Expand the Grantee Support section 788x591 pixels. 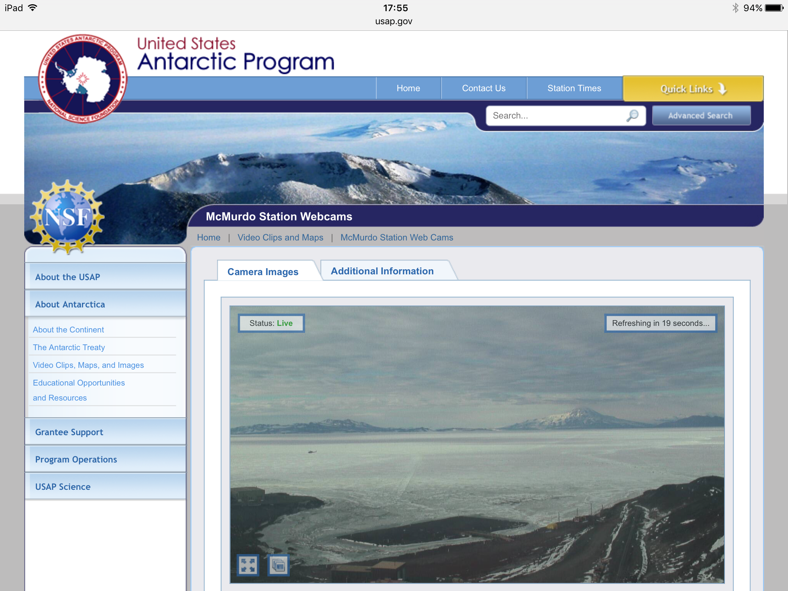pos(105,432)
